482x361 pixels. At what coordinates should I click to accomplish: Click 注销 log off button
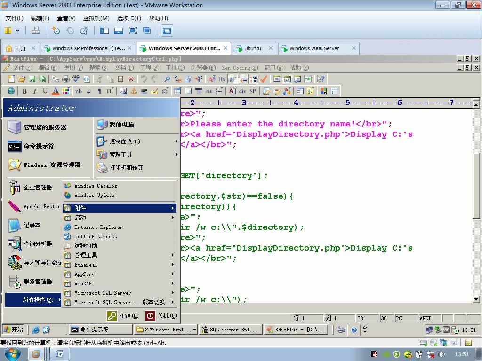point(123,315)
